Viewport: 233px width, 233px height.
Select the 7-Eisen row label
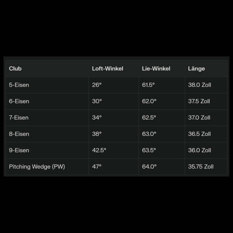19,118
